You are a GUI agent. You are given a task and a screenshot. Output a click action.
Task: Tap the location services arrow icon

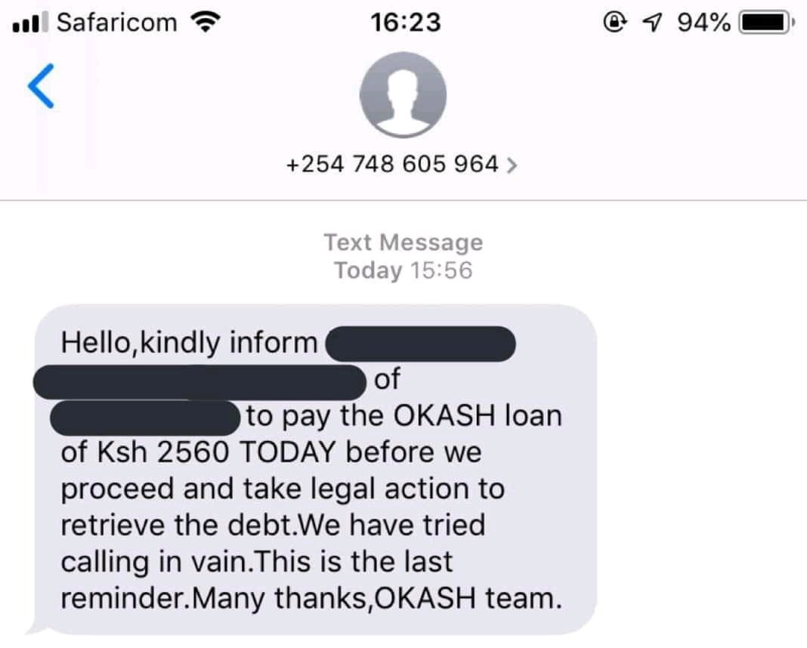tap(652, 22)
